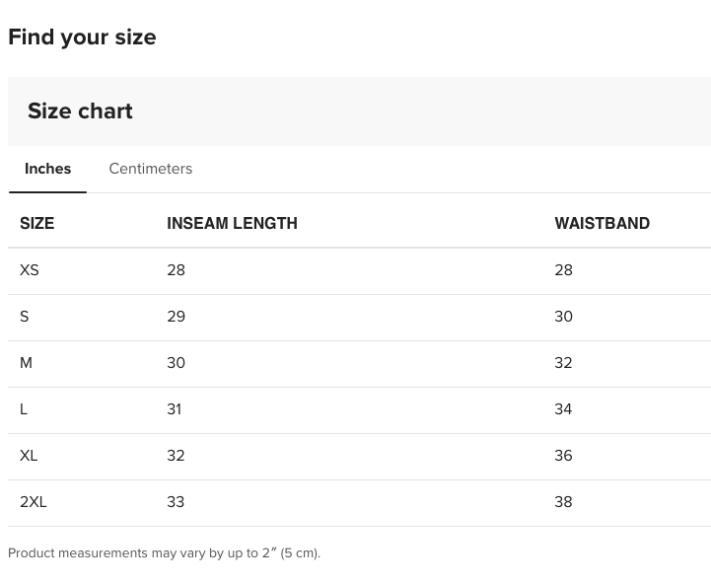711x584 pixels.
Task: Select the XS size row label
Action: tap(30, 270)
